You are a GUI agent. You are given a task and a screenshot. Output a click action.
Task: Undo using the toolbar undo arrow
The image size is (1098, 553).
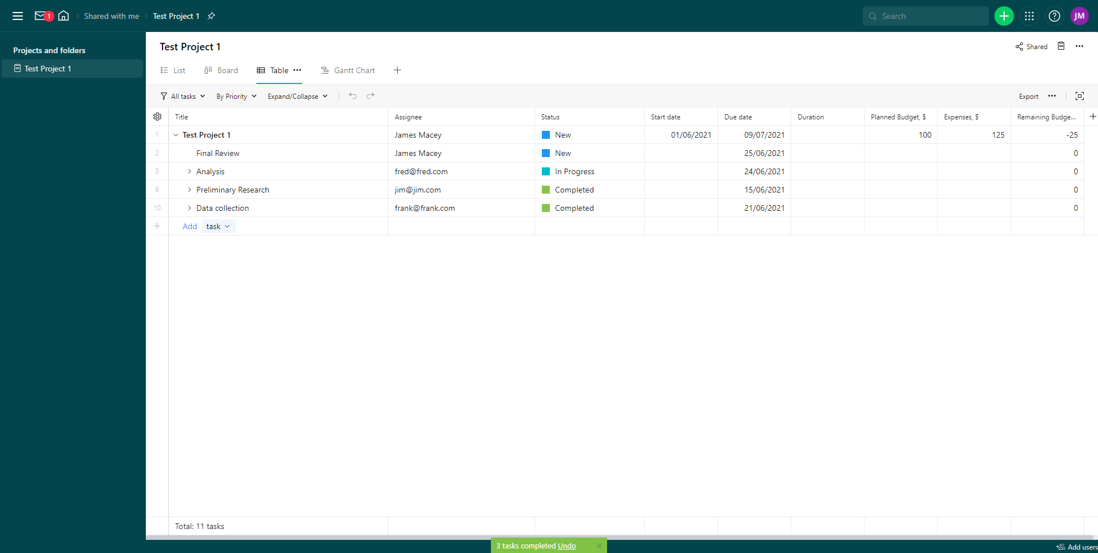pyautogui.click(x=352, y=96)
